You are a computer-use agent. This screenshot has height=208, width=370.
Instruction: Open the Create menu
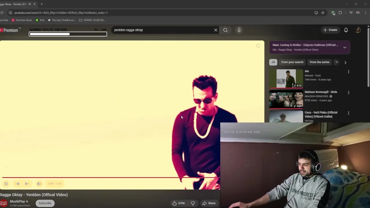click(x=330, y=30)
